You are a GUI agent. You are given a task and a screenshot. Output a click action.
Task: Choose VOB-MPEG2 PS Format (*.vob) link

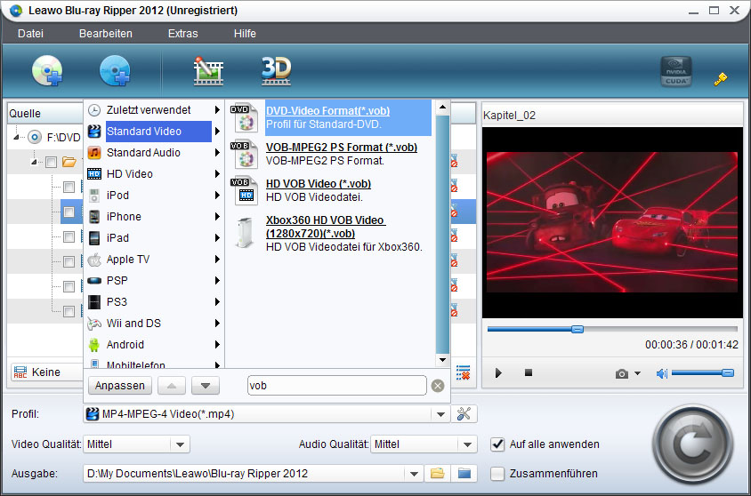342,148
